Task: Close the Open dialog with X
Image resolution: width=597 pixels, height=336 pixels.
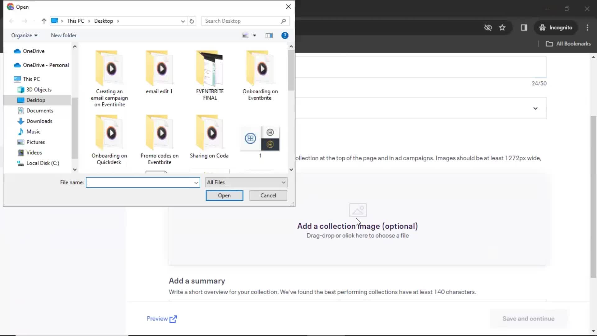Action: pyautogui.click(x=288, y=7)
